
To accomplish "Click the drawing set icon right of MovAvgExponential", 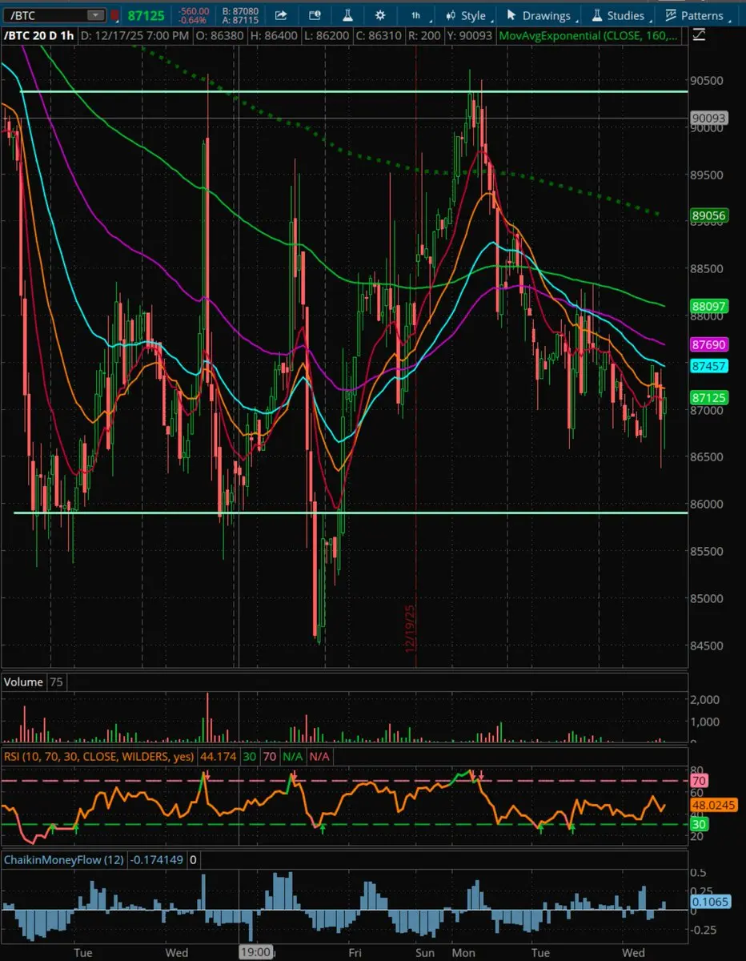I will click(699, 34).
